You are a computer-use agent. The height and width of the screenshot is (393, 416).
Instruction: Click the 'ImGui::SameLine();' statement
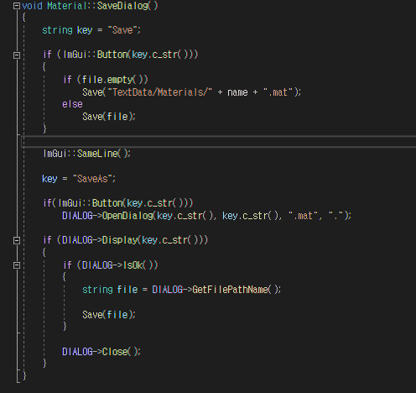(x=86, y=154)
